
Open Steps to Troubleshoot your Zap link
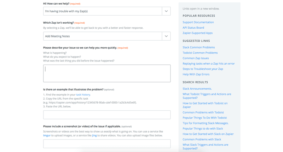(203, 69)
